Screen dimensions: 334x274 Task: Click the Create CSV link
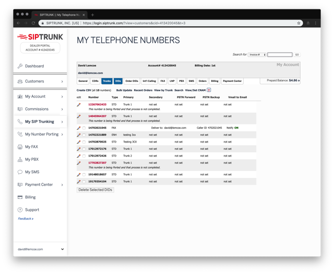coord(83,90)
